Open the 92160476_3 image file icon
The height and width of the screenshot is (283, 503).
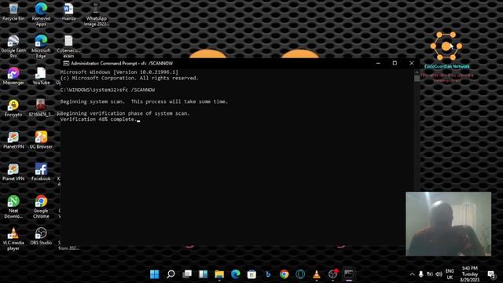41,108
